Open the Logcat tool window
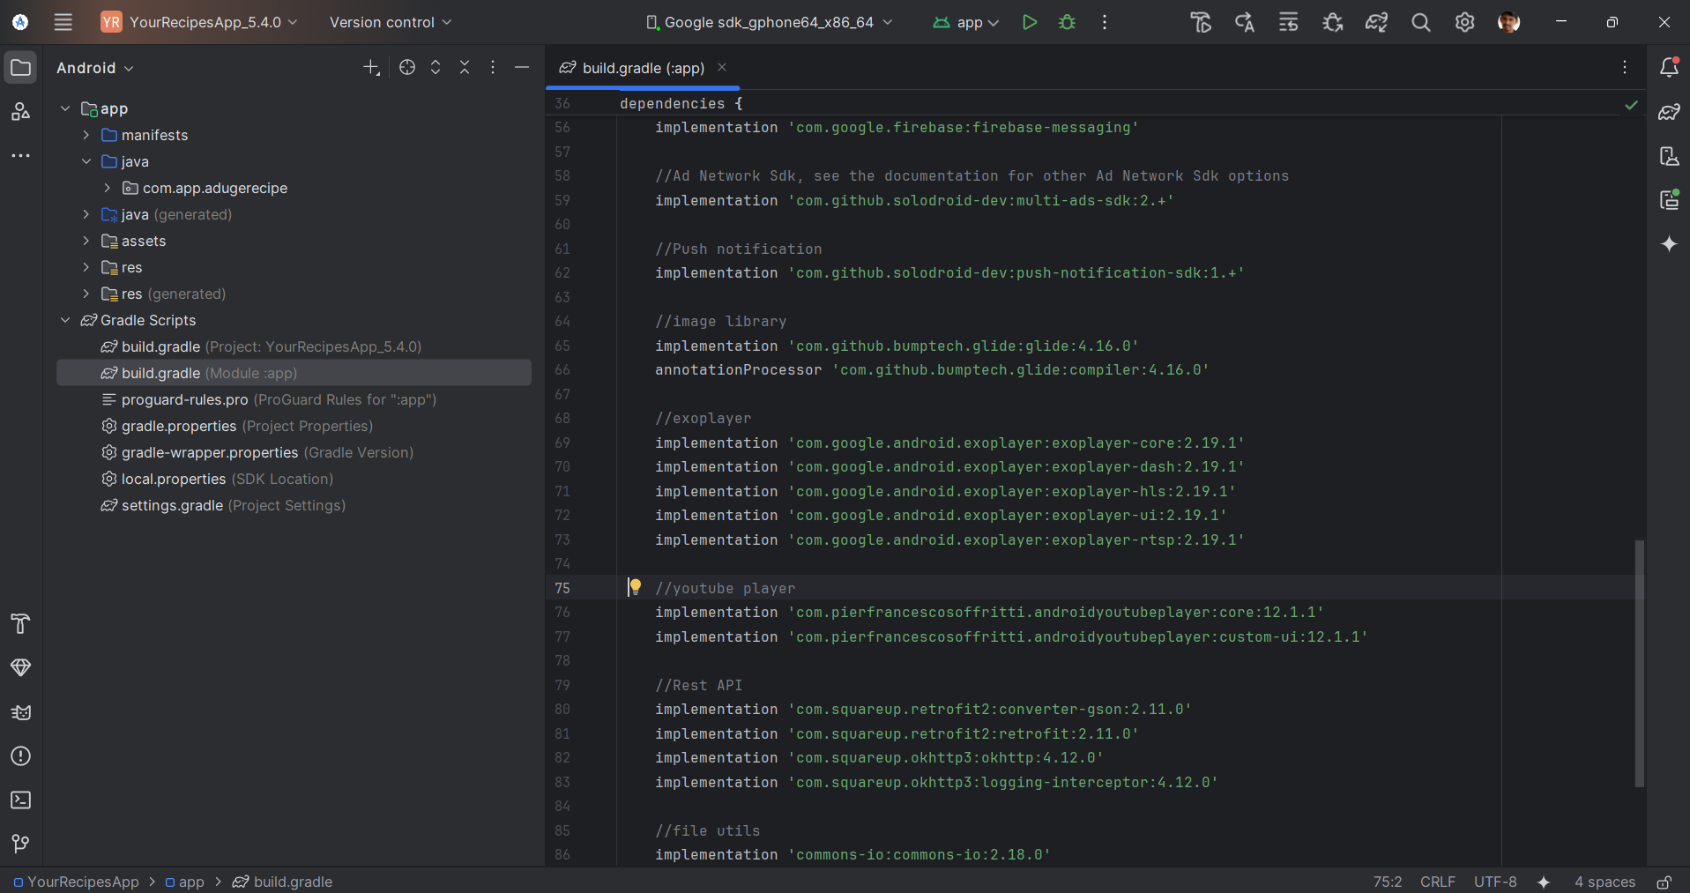This screenshot has height=893, width=1690. (x=20, y=712)
